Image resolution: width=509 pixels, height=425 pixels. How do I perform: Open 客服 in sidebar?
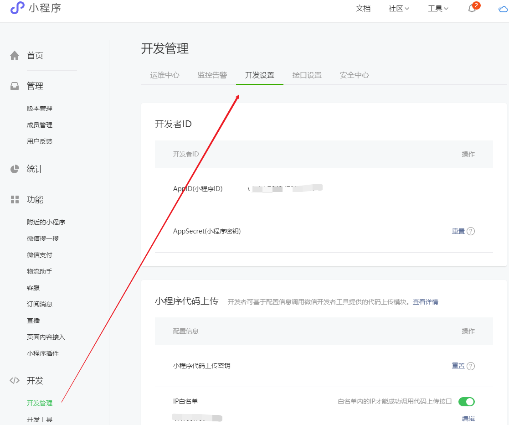click(x=33, y=288)
